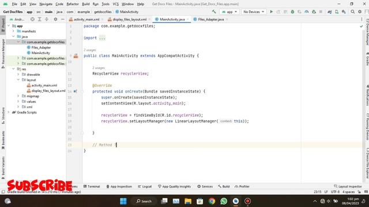Screen dimensions: 369x207
Task: Open the Layout Inspector panel
Action: click(348, 186)
